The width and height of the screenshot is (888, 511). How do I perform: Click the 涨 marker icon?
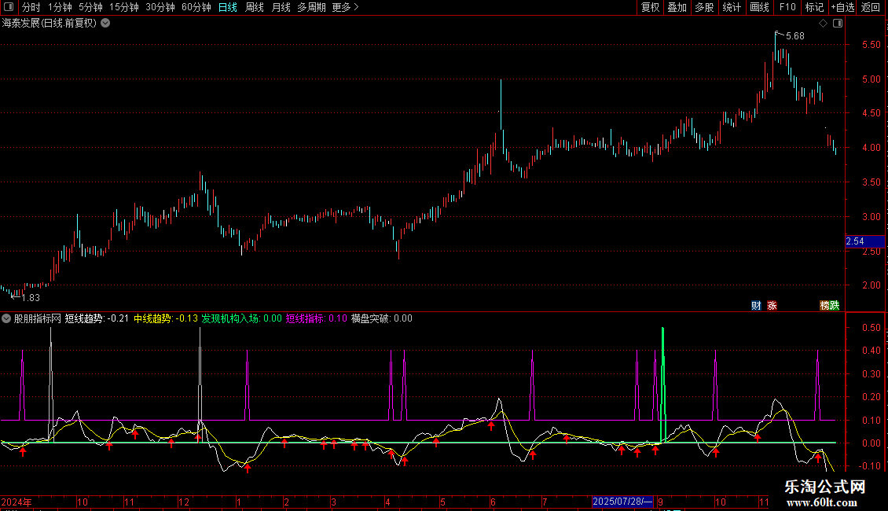click(x=772, y=306)
